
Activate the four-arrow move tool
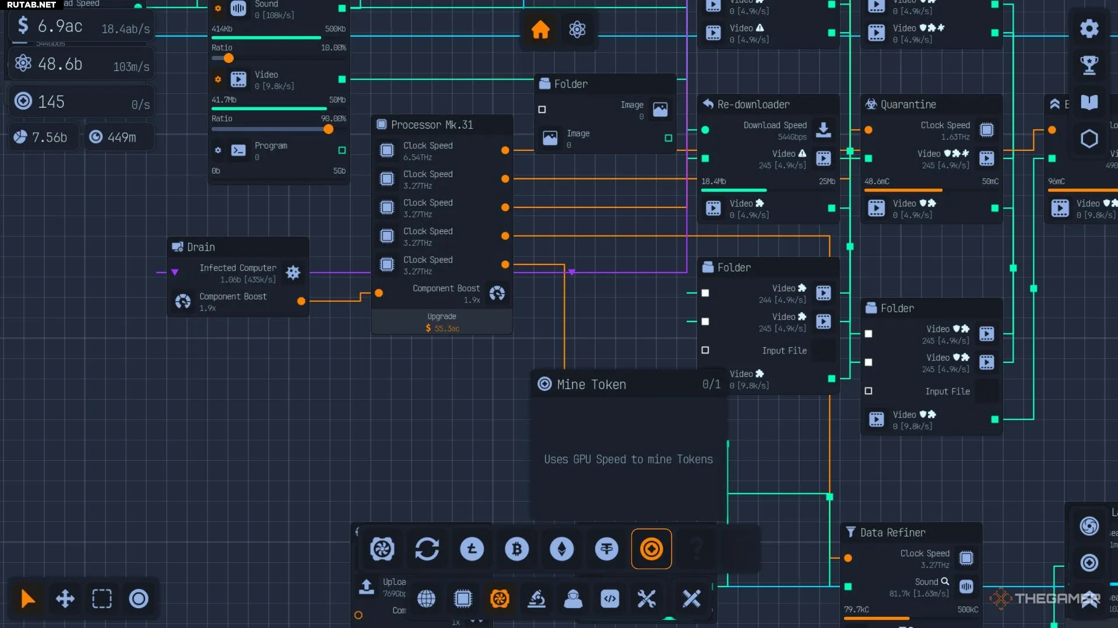[x=65, y=598]
